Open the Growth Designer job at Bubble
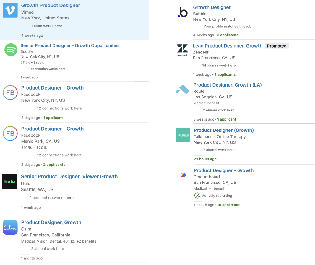The width and height of the screenshot is (315, 265). tap(212, 7)
